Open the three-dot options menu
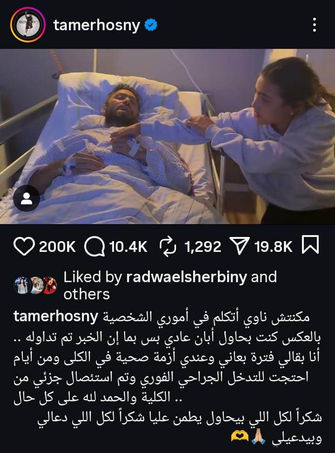 pos(315,25)
